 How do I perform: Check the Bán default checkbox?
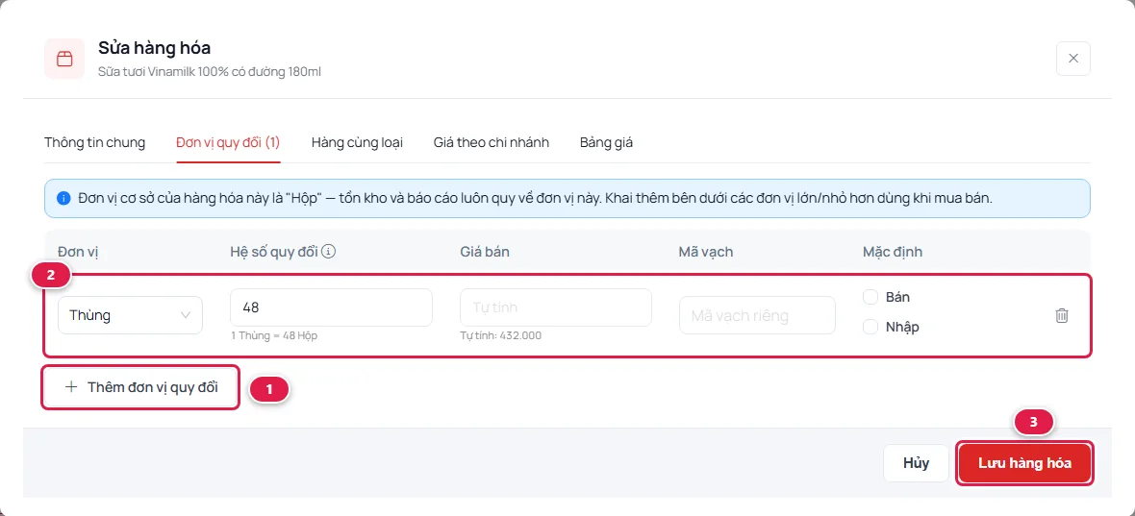[870, 297]
